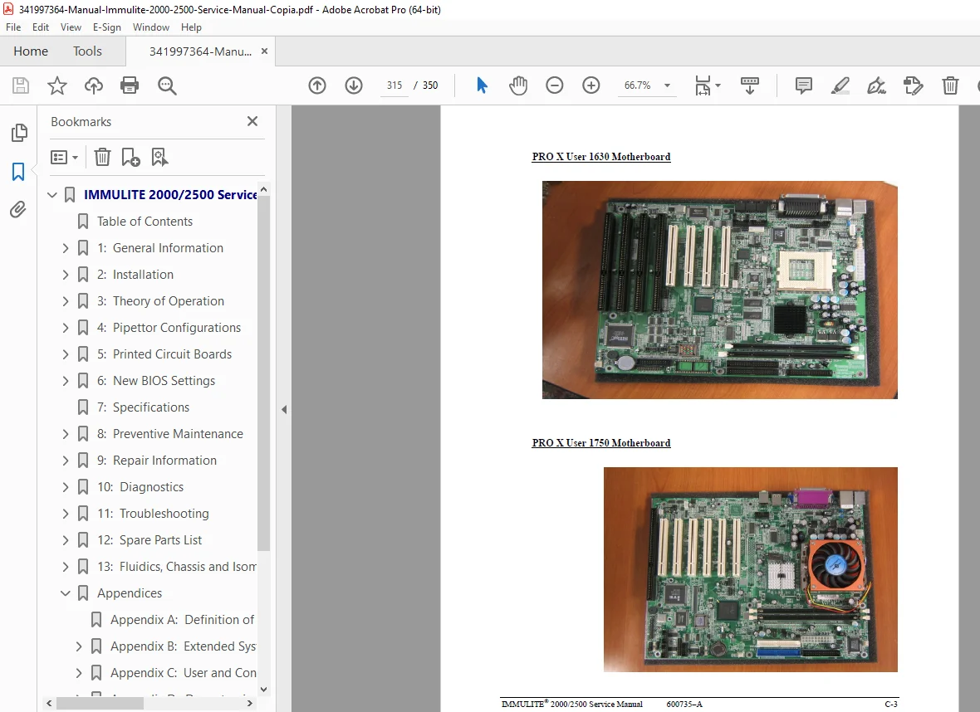
Task: Jump to 6: New BIOS Settings
Action: tap(155, 381)
